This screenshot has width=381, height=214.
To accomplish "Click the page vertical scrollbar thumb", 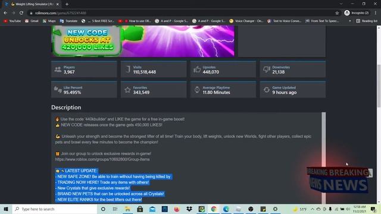I will point(379,86).
